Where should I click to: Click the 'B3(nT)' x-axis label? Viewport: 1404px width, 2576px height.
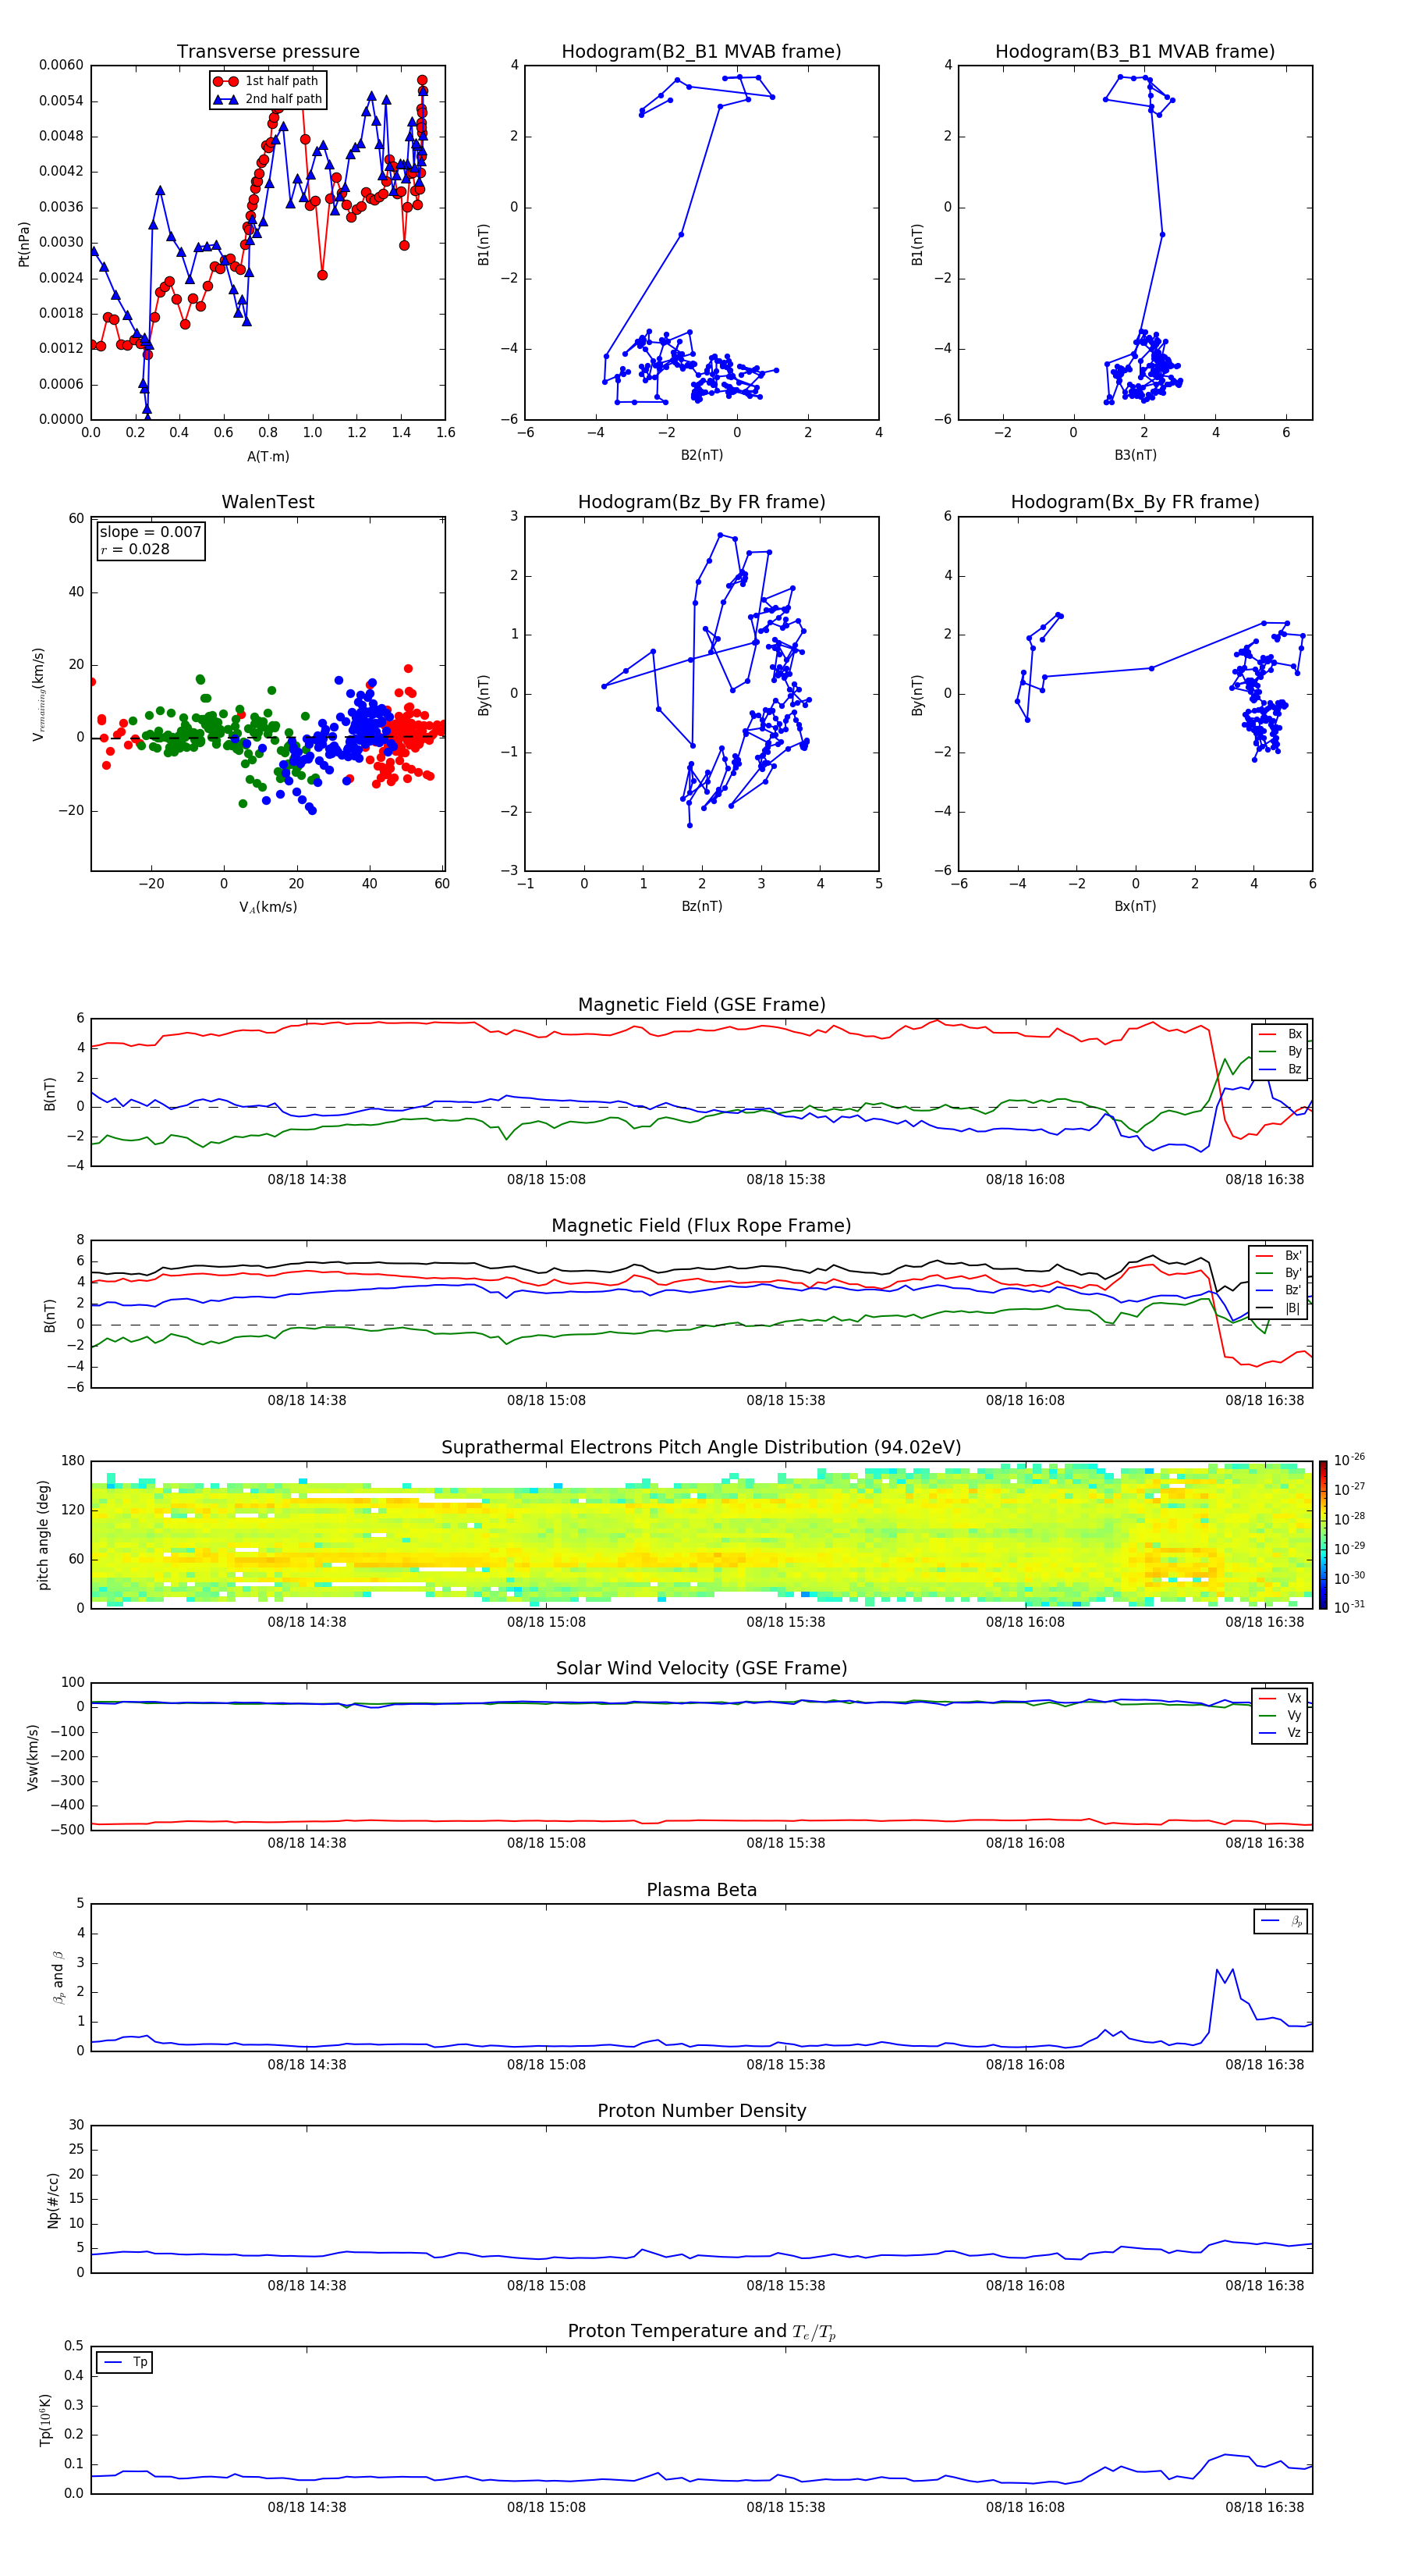click(x=1135, y=455)
